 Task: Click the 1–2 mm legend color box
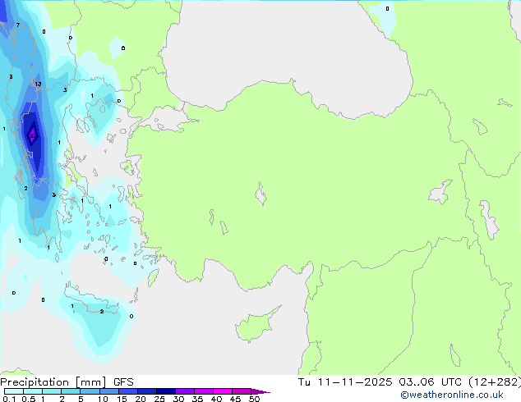pos(52,391)
